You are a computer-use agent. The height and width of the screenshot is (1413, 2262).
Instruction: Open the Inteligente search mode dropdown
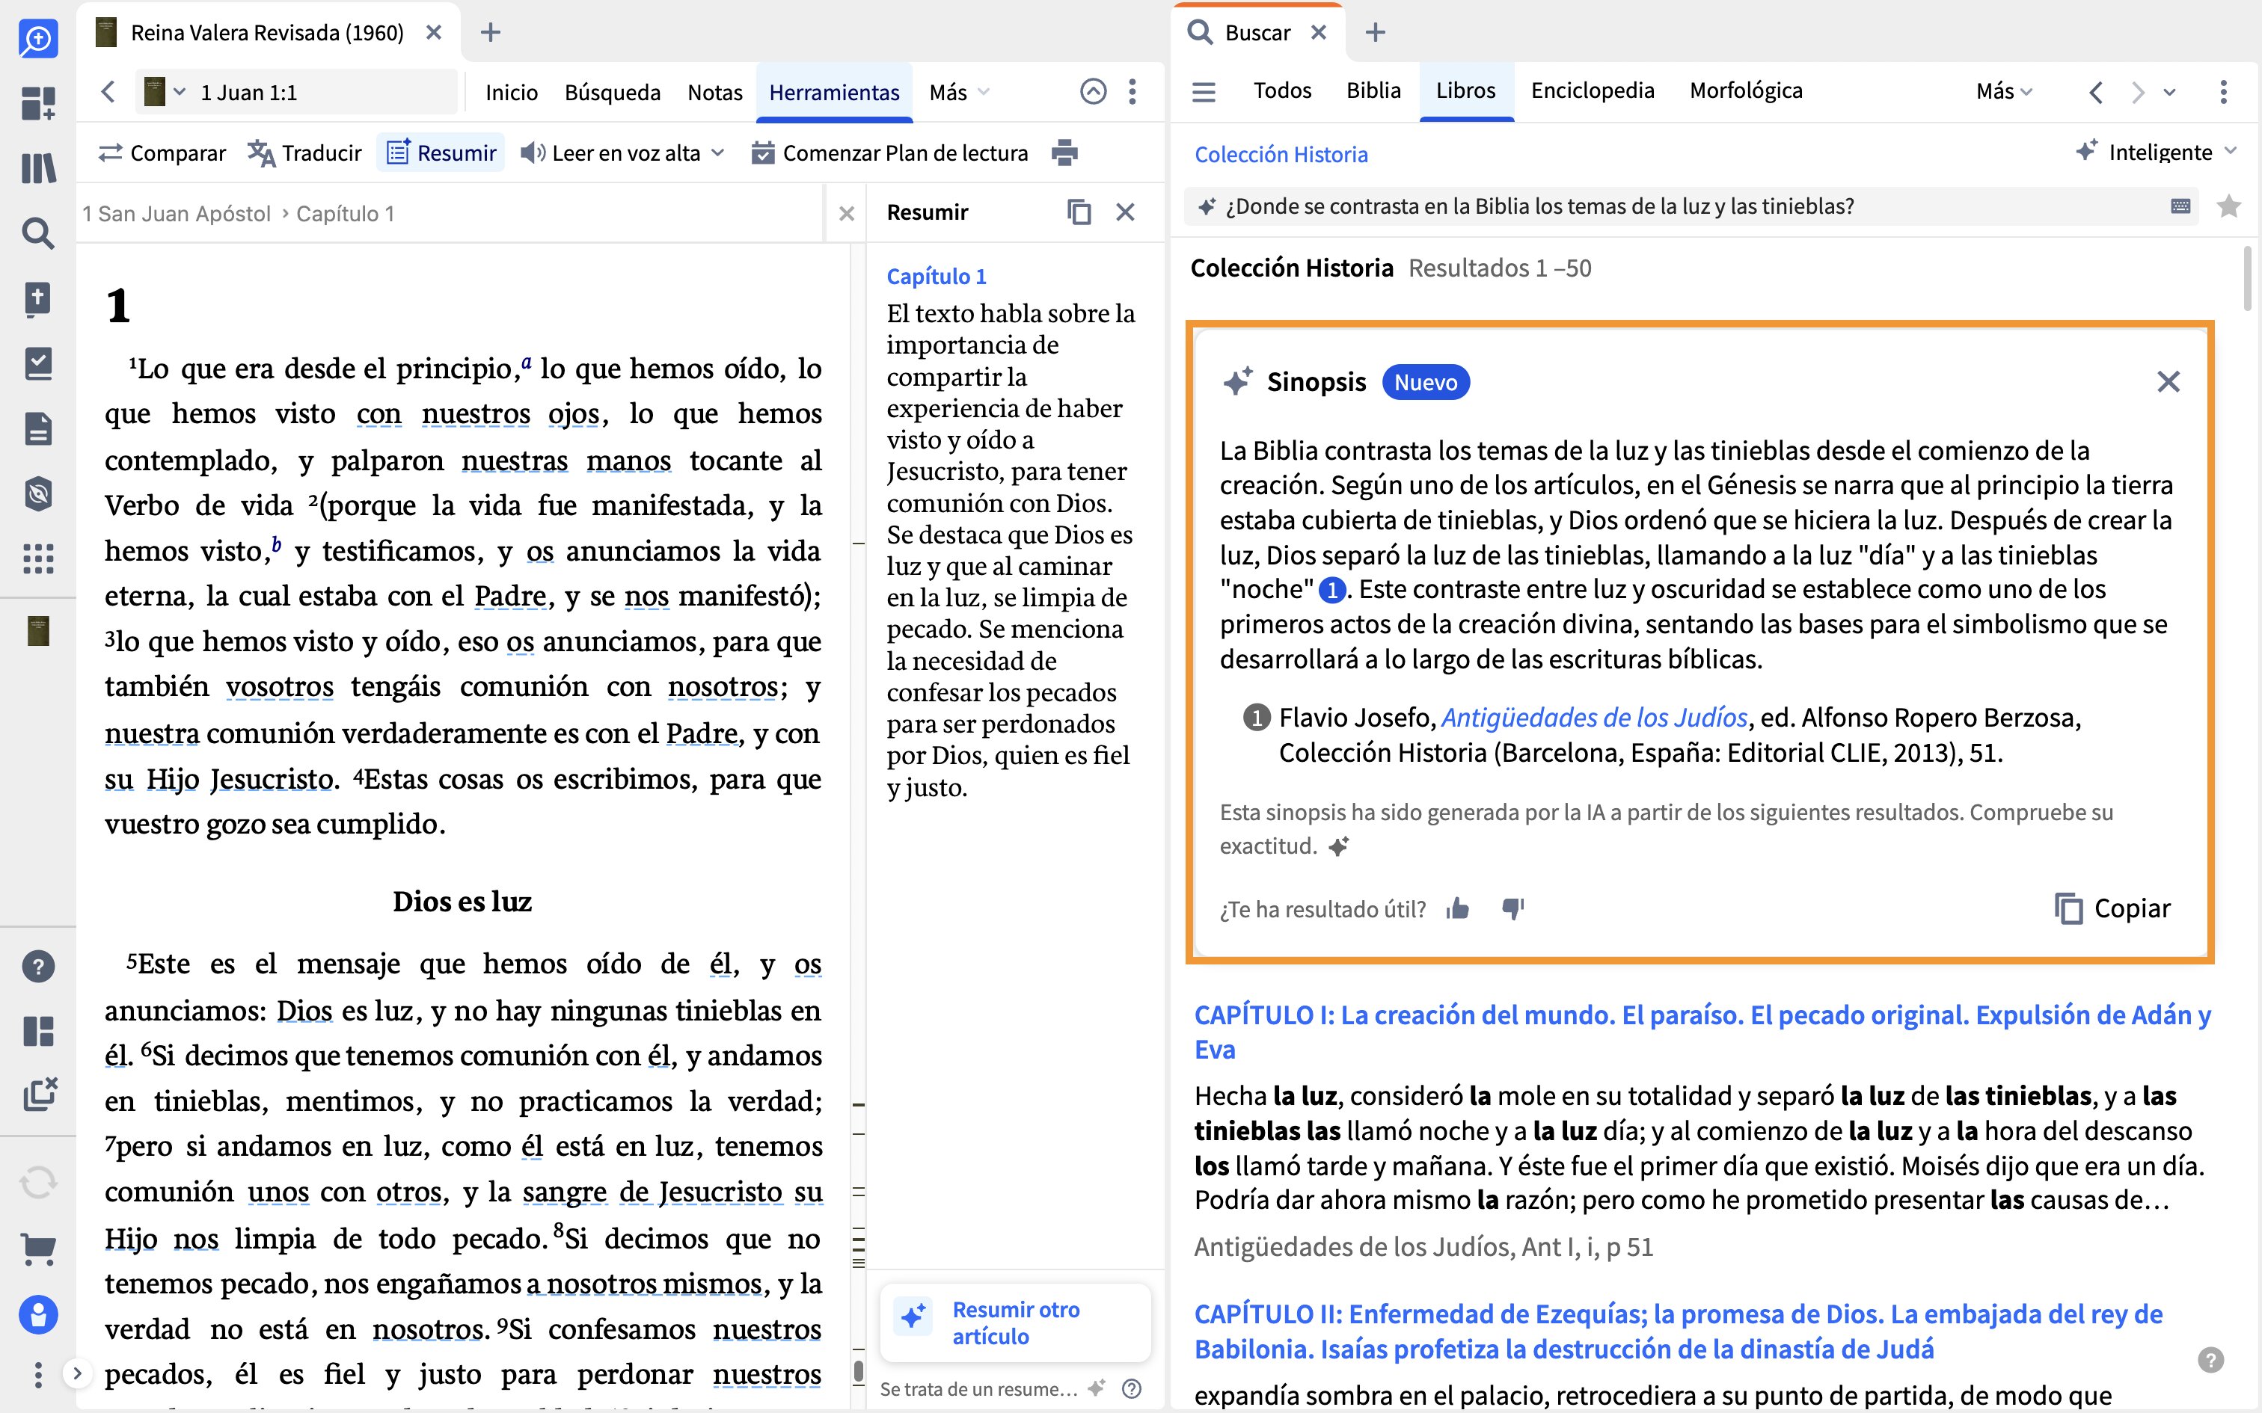[2157, 153]
